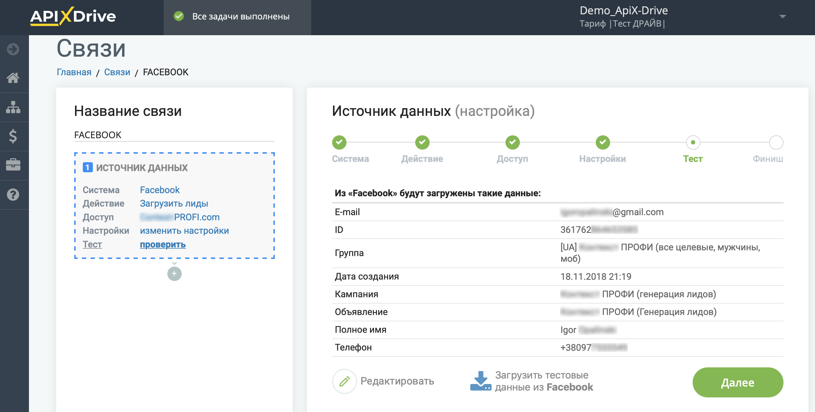Viewport: 815px width, 412px height.
Task: Click the Система step green checkmark
Action: point(339,142)
